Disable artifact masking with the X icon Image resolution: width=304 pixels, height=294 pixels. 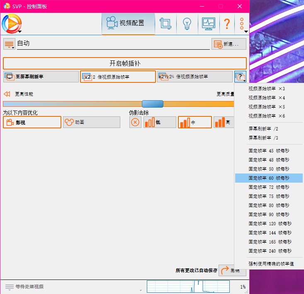click(x=135, y=122)
